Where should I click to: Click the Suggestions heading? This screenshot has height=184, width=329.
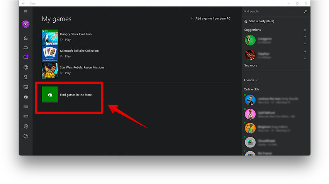tap(253, 30)
